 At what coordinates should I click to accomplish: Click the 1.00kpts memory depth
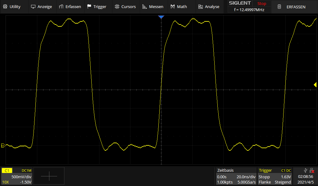click(x=225, y=182)
